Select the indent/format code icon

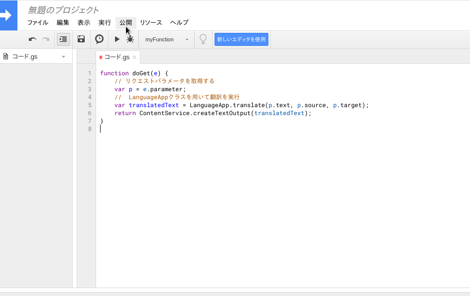coord(63,39)
